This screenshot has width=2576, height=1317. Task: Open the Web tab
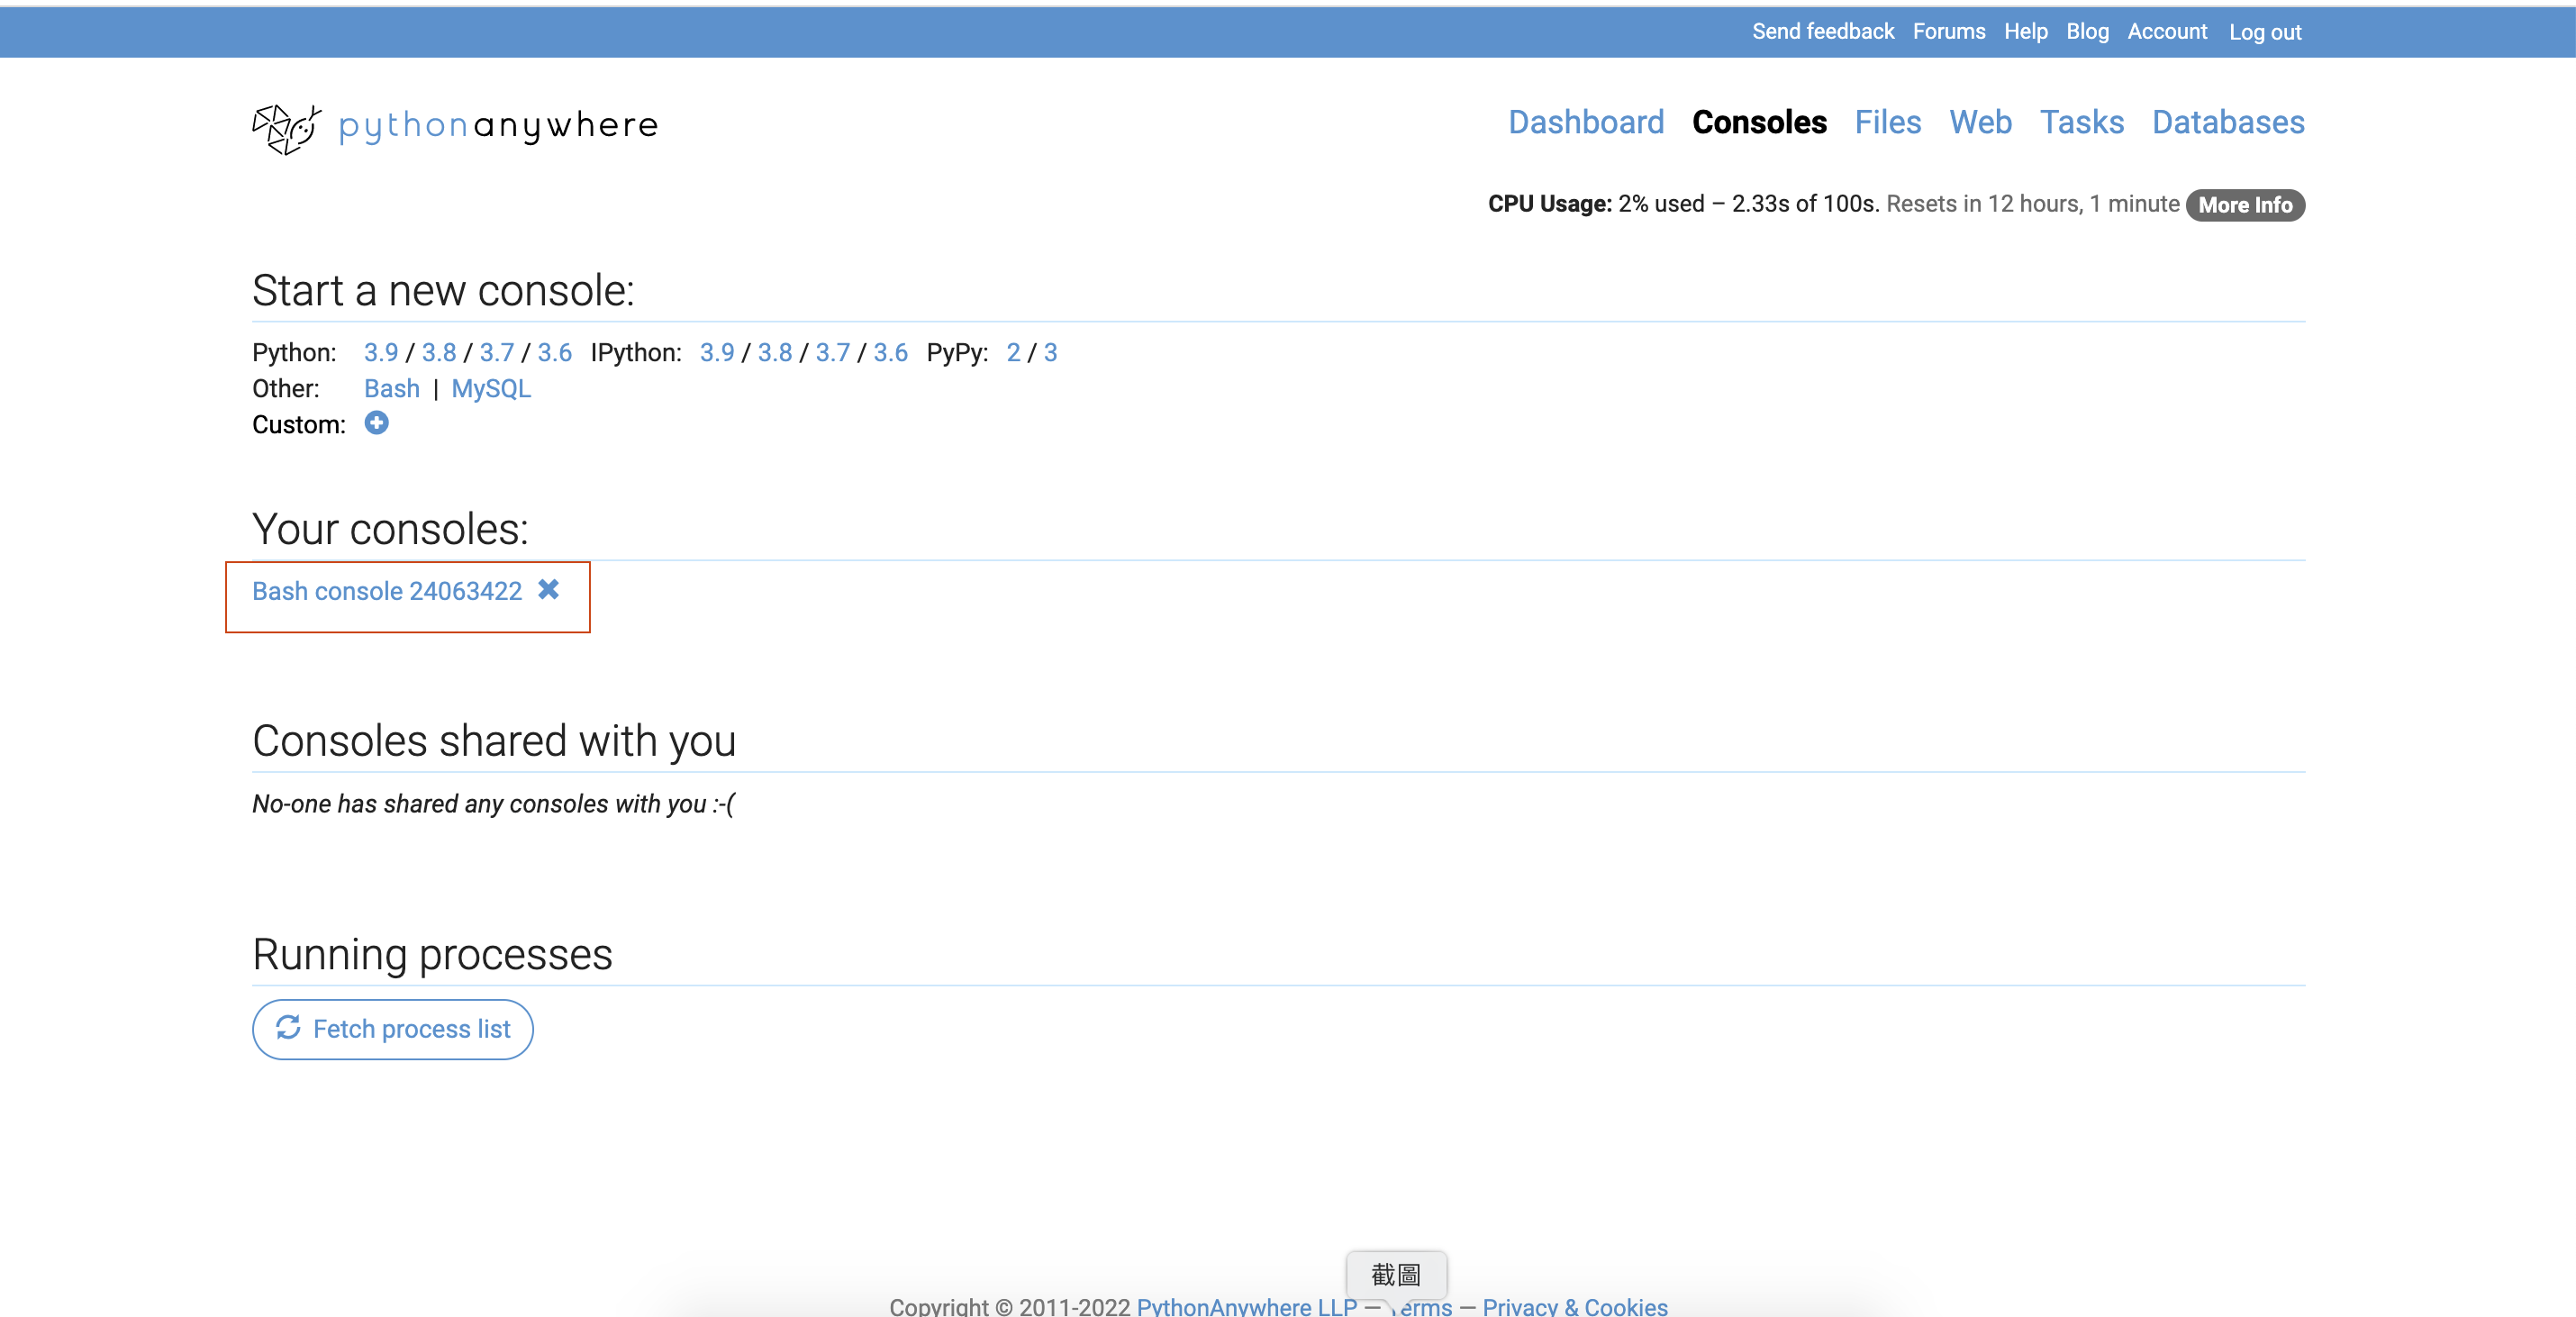(x=1979, y=122)
